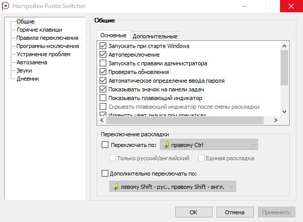Viewport: 303px width, 222px height.
Task: Uncheck Проверять обновления option
Action: [x=103, y=72]
